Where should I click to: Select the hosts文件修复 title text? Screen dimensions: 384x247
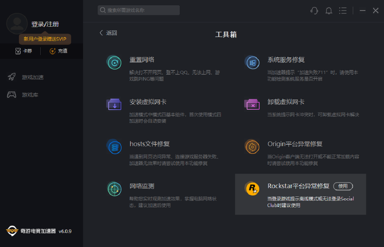(x=150, y=144)
